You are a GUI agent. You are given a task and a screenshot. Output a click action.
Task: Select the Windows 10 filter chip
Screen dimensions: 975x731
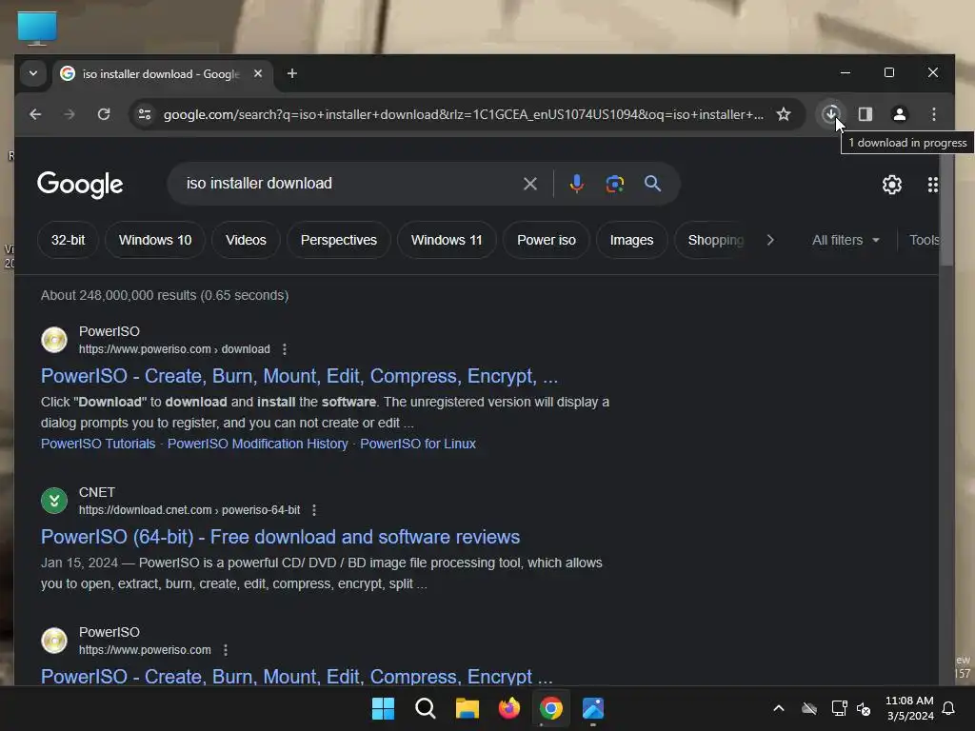[x=155, y=240]
